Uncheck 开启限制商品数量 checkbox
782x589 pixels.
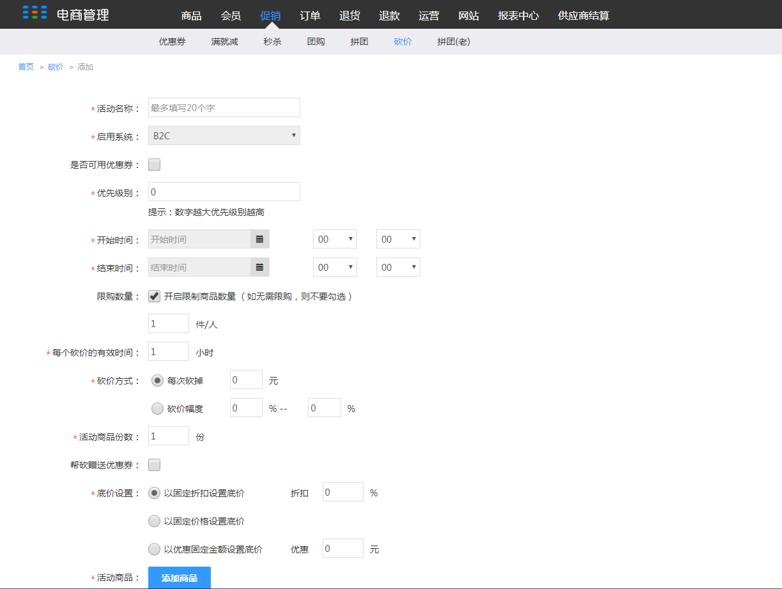tap(154, 296)
